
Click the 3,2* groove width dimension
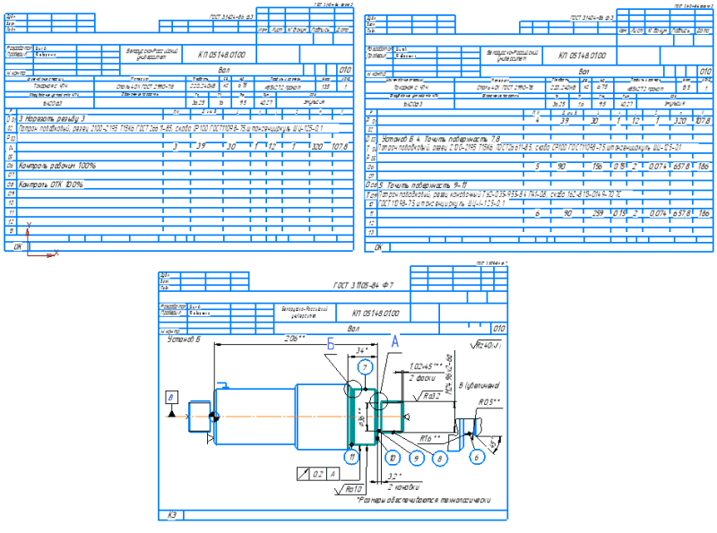(394, 477)
